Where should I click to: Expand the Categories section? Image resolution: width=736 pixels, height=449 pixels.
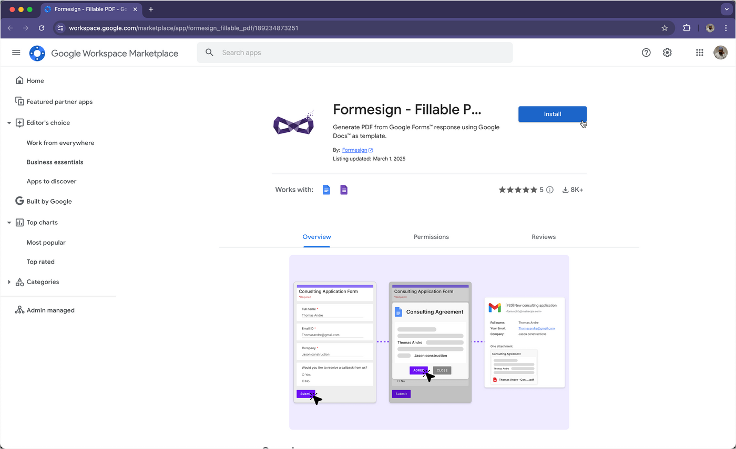[9, 282]
